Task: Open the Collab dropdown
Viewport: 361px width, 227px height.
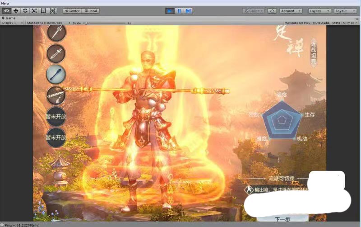Action: (254, 11)
